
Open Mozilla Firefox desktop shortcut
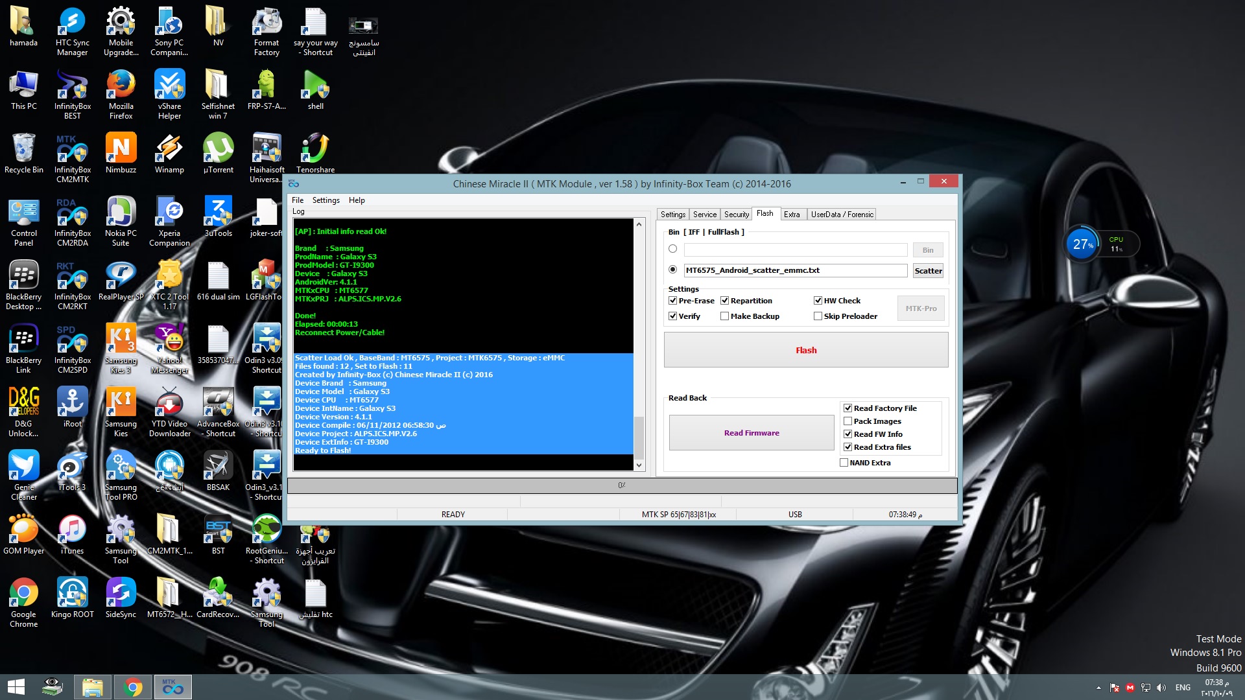121,95
